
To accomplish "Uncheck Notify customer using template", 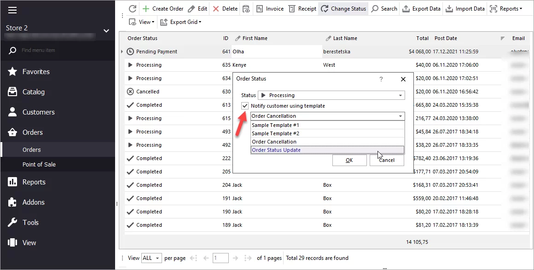I will pyautogui.click(x=245, y=106).
